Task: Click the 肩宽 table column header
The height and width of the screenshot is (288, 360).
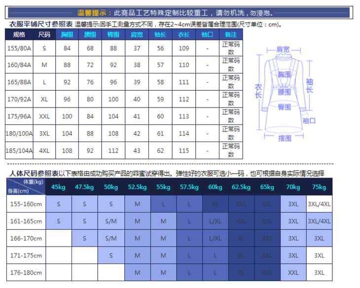Action: [137, 35]
